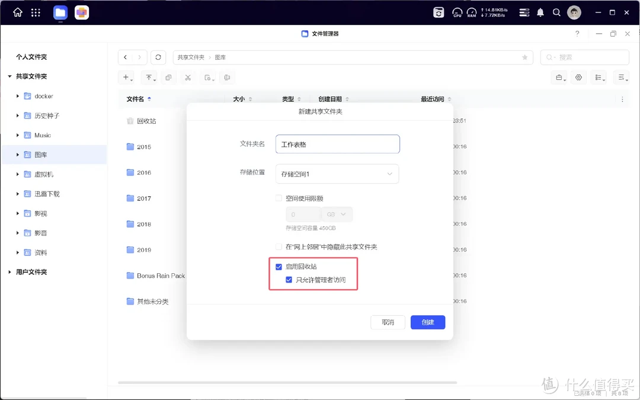Enable 空间使用限额 checkbox
Screen dimensions: 640x400
pos(278,198)
